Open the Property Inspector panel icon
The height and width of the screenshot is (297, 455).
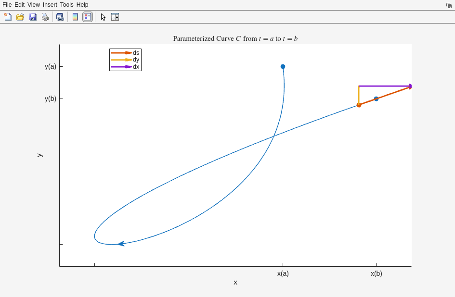[x=115, y=17]
